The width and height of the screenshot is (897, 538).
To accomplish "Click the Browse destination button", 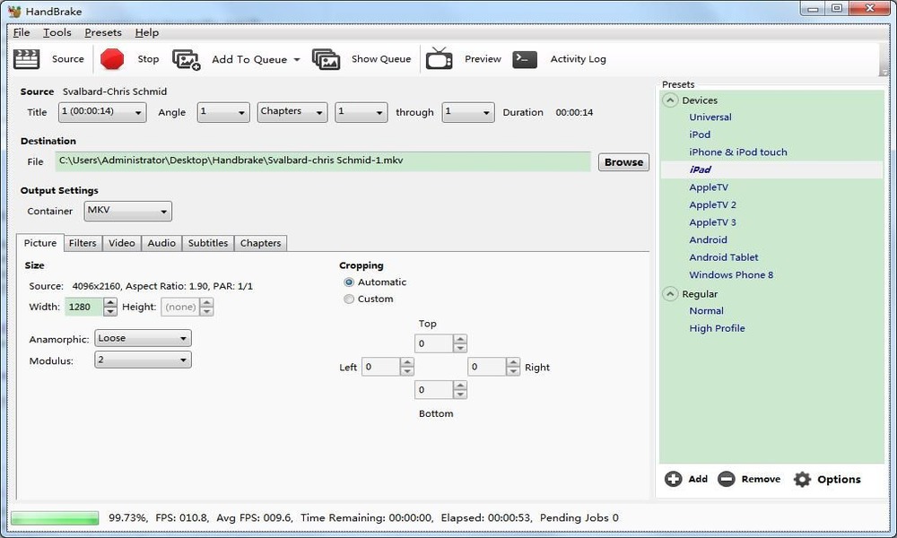I will tap(623, 162).
